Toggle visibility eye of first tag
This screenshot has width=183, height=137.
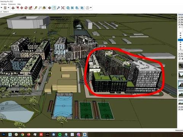click(180, 33)
